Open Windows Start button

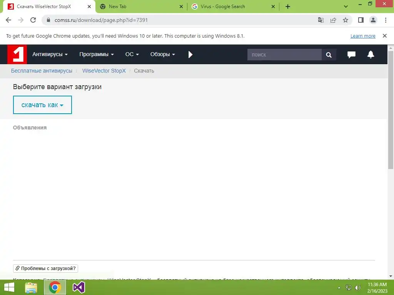9,287
